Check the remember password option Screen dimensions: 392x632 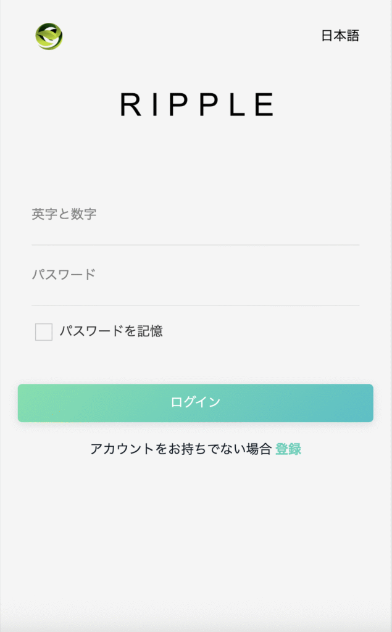click(43, 332)
